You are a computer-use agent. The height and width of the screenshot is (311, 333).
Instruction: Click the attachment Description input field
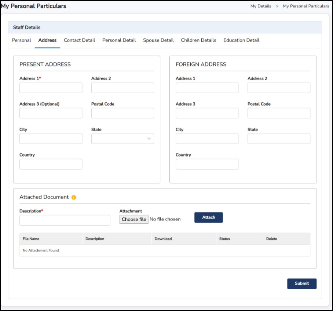(x=65, y=220)
